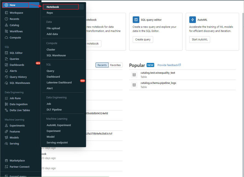Click the Compute cloud icon
The height and width of the screenshot is (177, 244).
click(x=6, y=38)
